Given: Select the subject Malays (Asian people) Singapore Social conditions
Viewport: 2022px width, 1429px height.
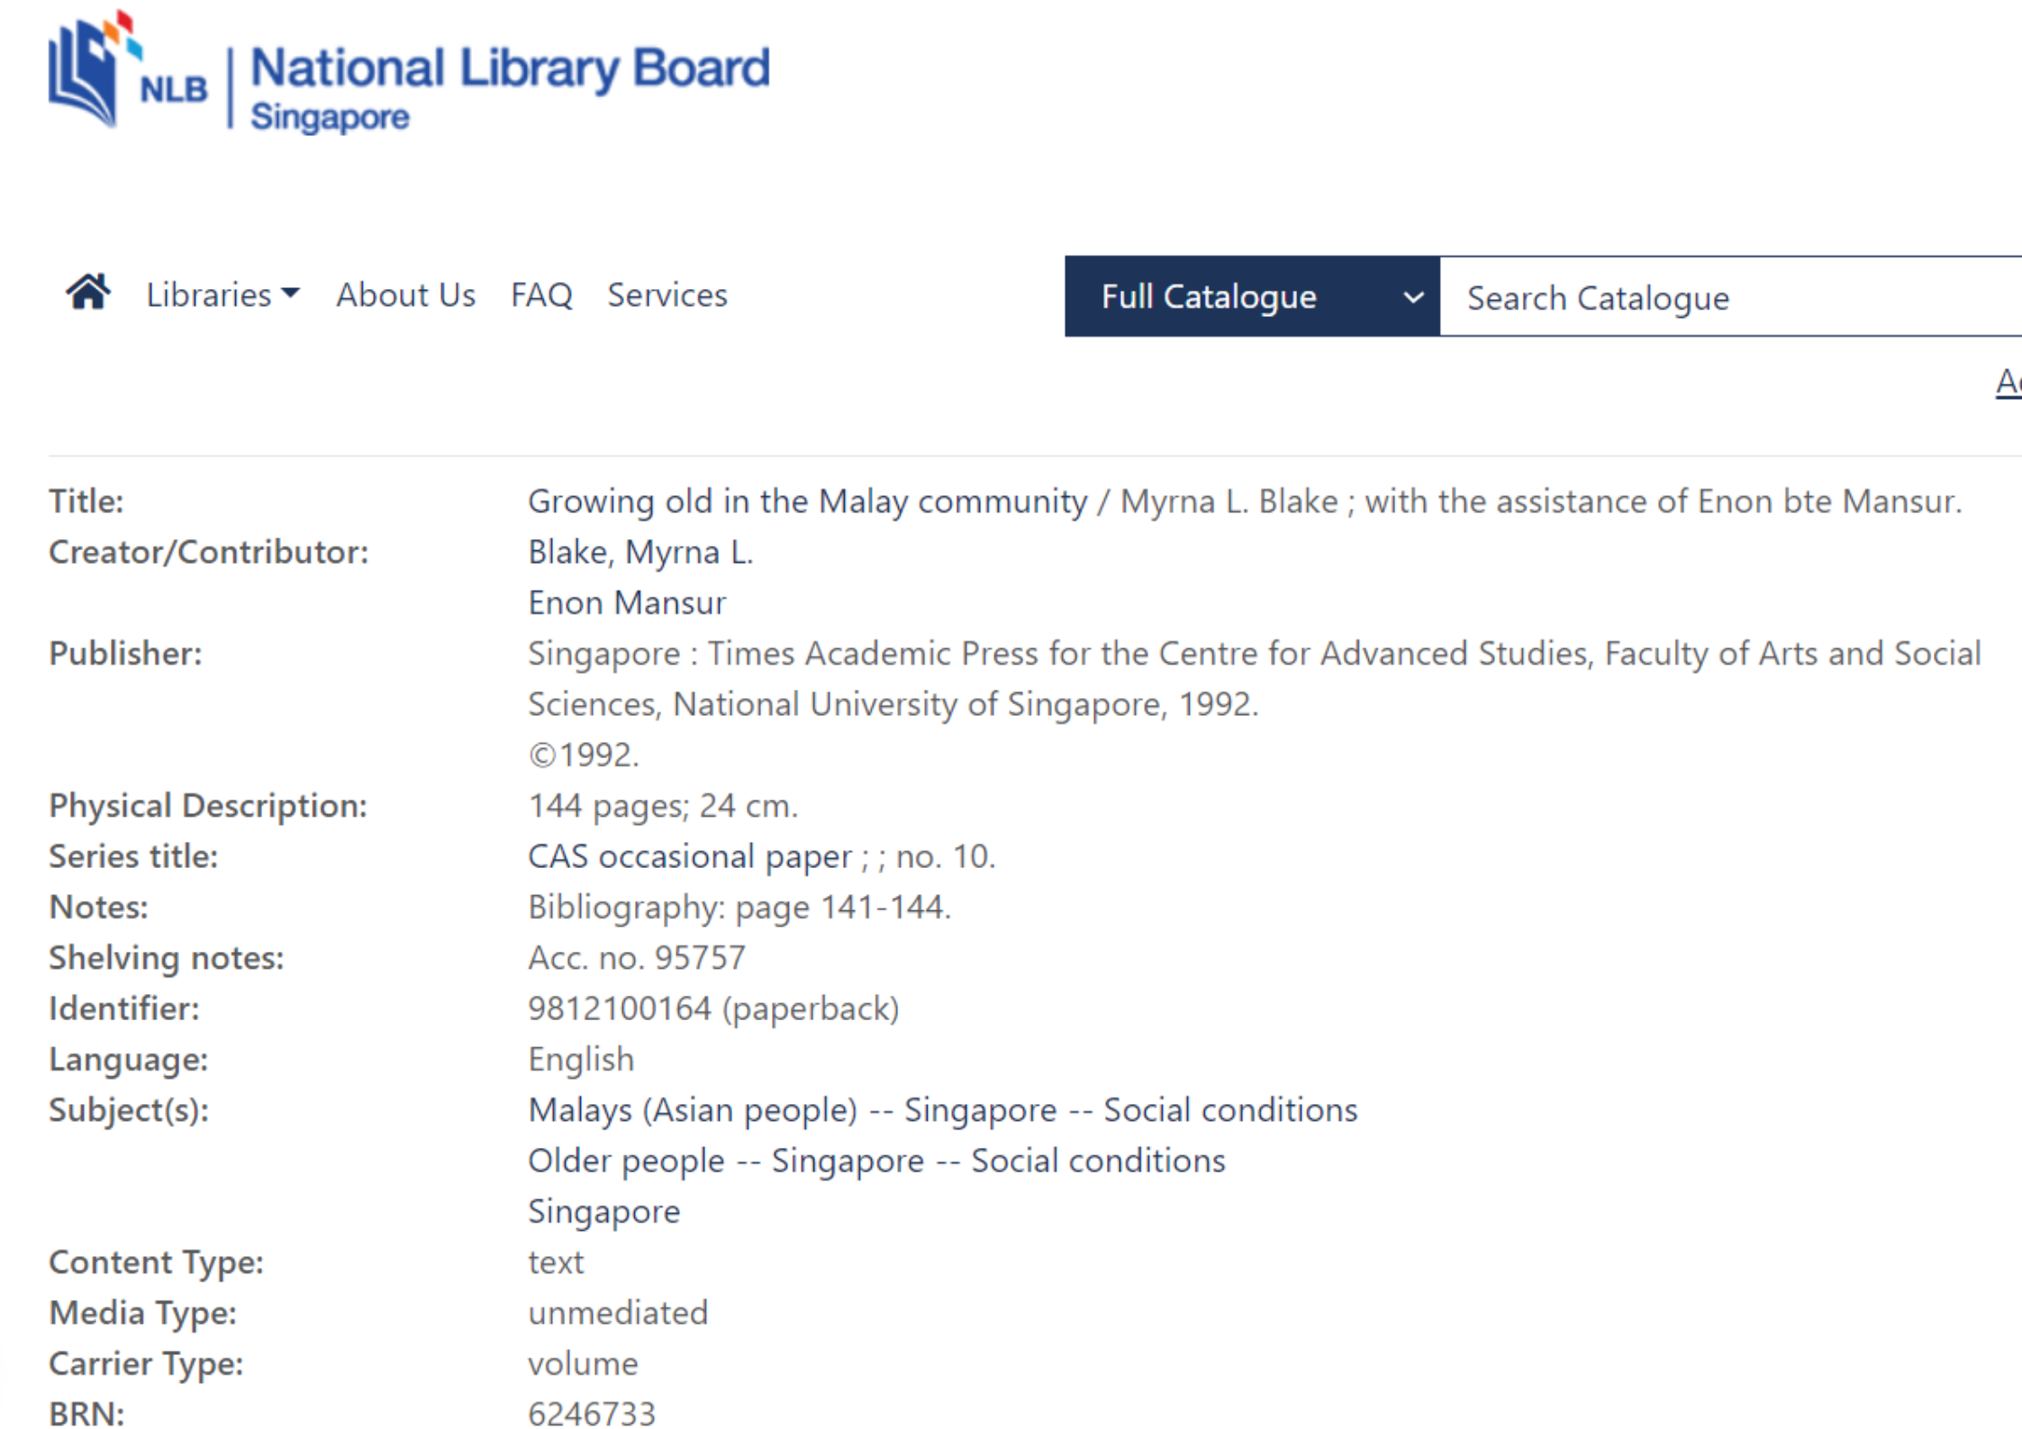Looking at the screenshot, I should (942, 1110).
